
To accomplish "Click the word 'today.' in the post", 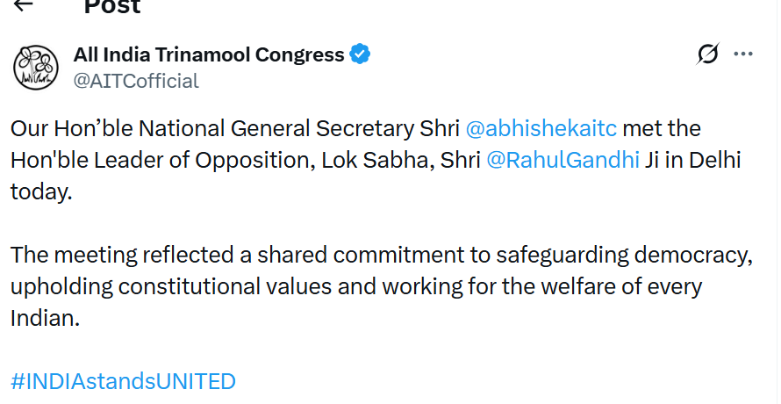I will 41,192.
